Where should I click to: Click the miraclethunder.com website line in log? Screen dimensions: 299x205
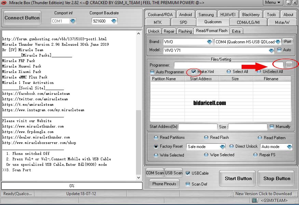(33, 127)
